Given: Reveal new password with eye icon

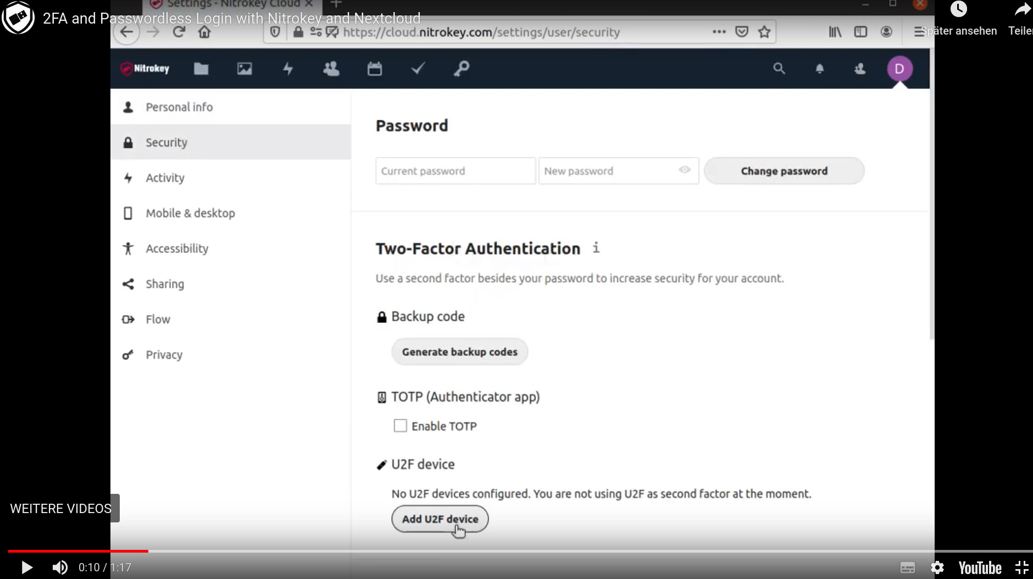Looking at the screenshot, I should [x=685, y=170].
